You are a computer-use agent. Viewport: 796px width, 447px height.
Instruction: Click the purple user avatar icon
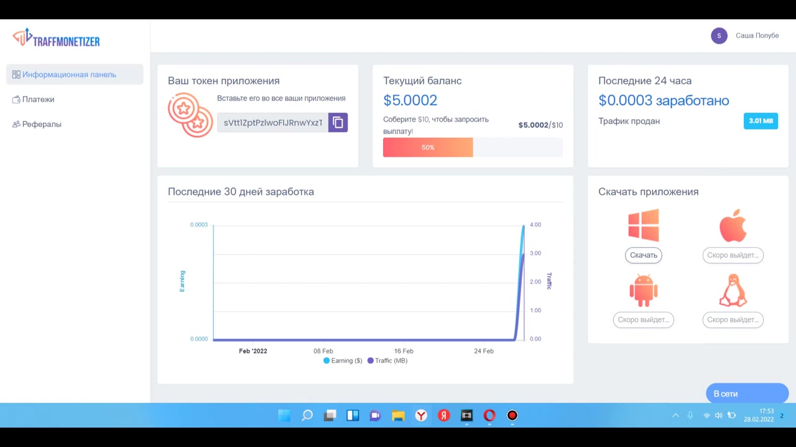coord(719,35)
